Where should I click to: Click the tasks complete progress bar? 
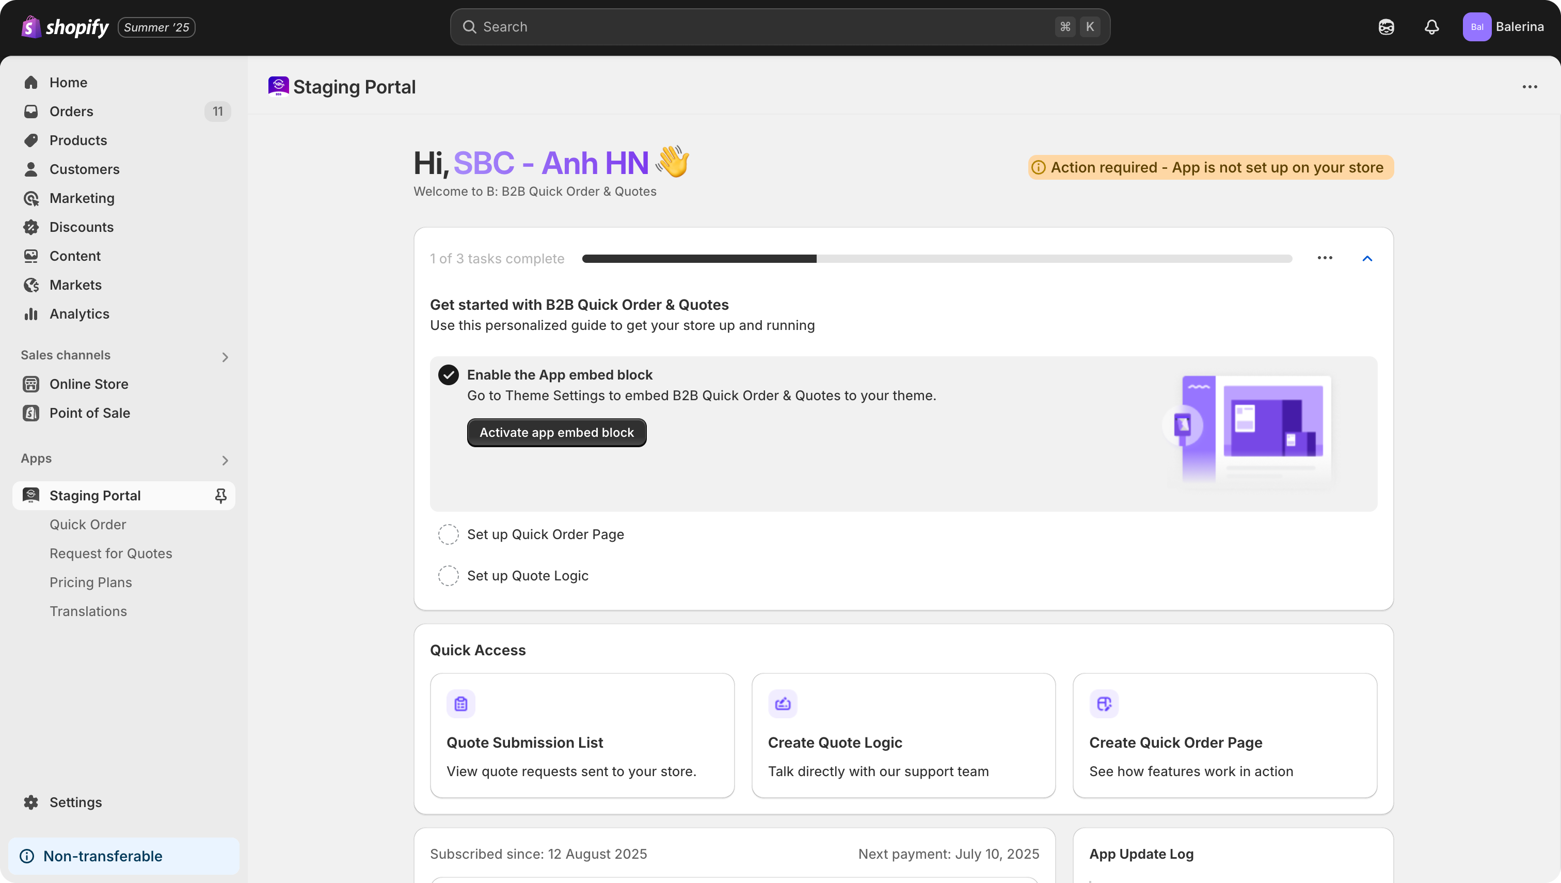936,259
